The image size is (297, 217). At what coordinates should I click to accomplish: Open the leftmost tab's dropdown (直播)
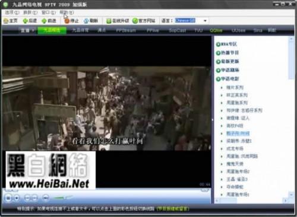pyautogui.click(x=27, y=30)
